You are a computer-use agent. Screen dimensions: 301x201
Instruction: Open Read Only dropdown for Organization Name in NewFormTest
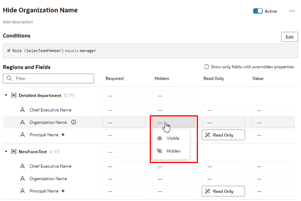click(x=223, y=179)
